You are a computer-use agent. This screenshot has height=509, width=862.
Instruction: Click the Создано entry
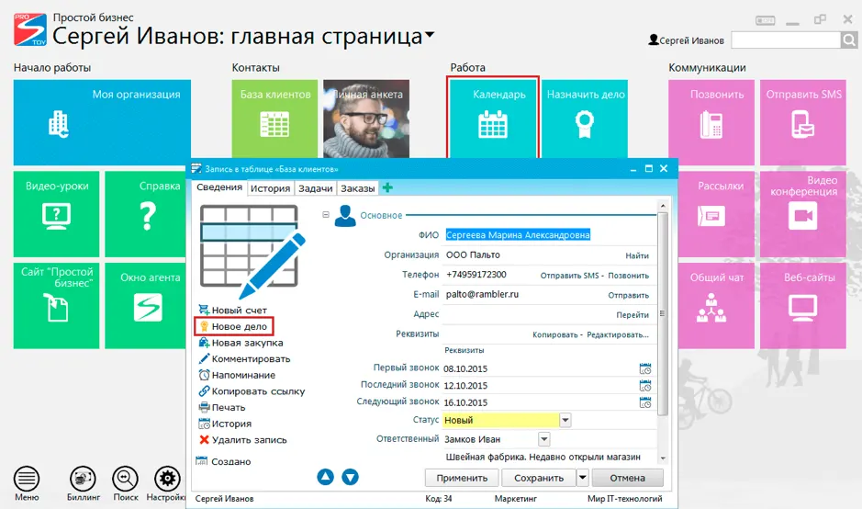click(x=224, y=461)
